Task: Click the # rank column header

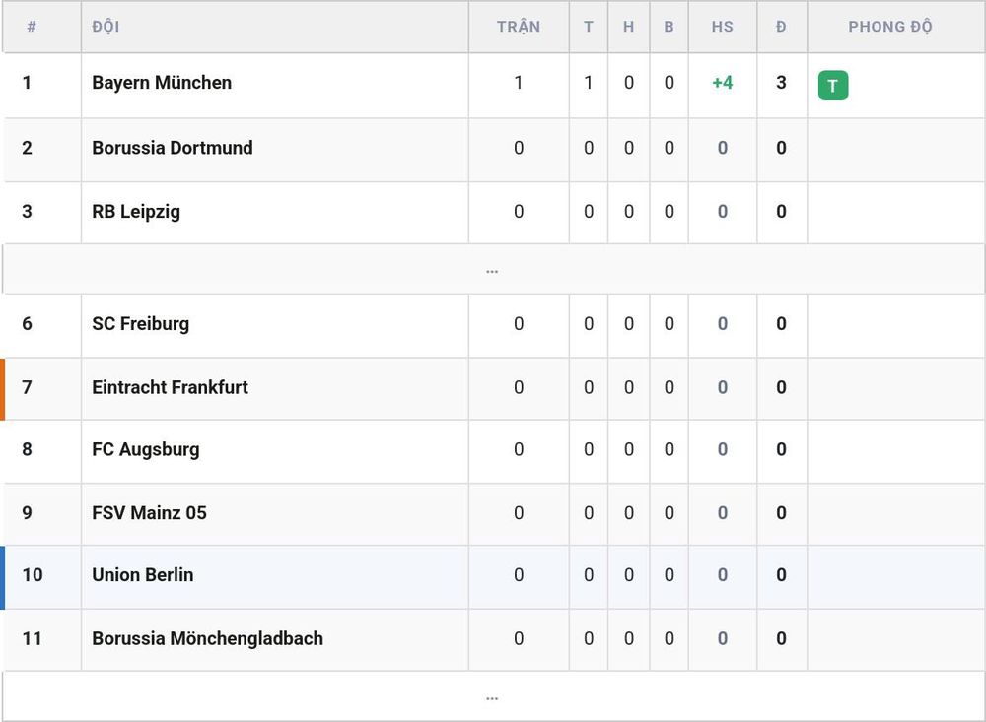Action: [32, 27]
